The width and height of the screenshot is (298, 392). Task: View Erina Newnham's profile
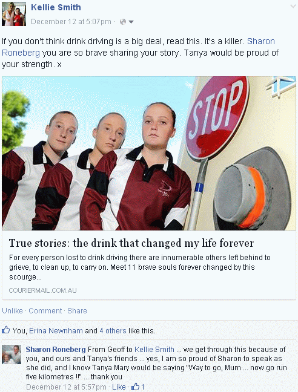point(56,331)
